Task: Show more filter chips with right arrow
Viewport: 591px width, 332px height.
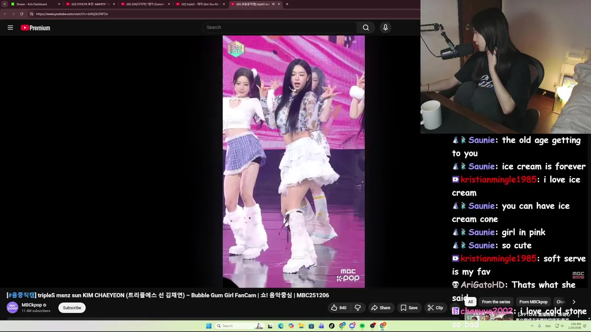Action: pos(574,302)
